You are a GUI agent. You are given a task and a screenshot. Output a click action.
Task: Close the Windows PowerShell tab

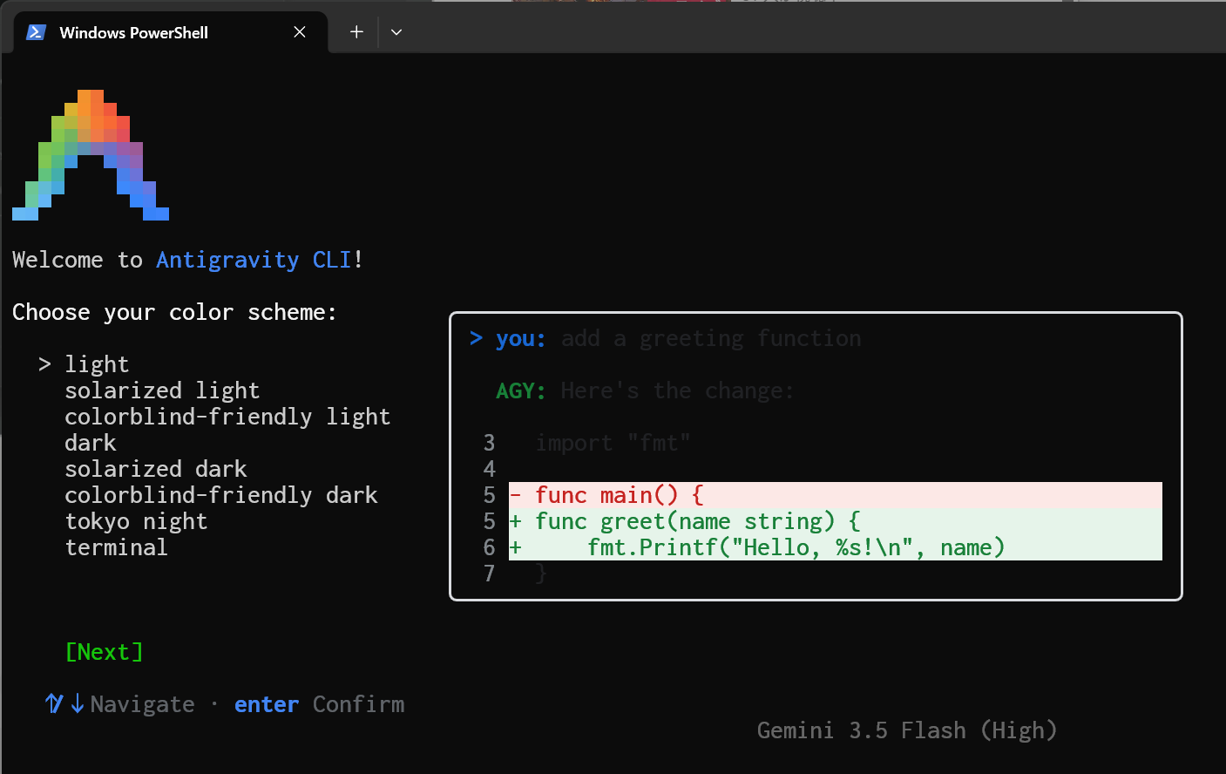click(x=300, y=32)
